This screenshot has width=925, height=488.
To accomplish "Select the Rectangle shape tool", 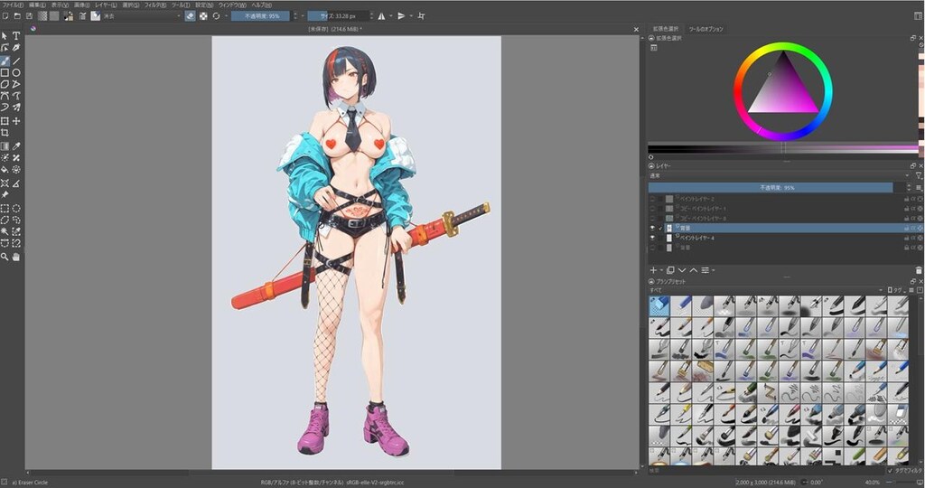I will tap(5, 72).
